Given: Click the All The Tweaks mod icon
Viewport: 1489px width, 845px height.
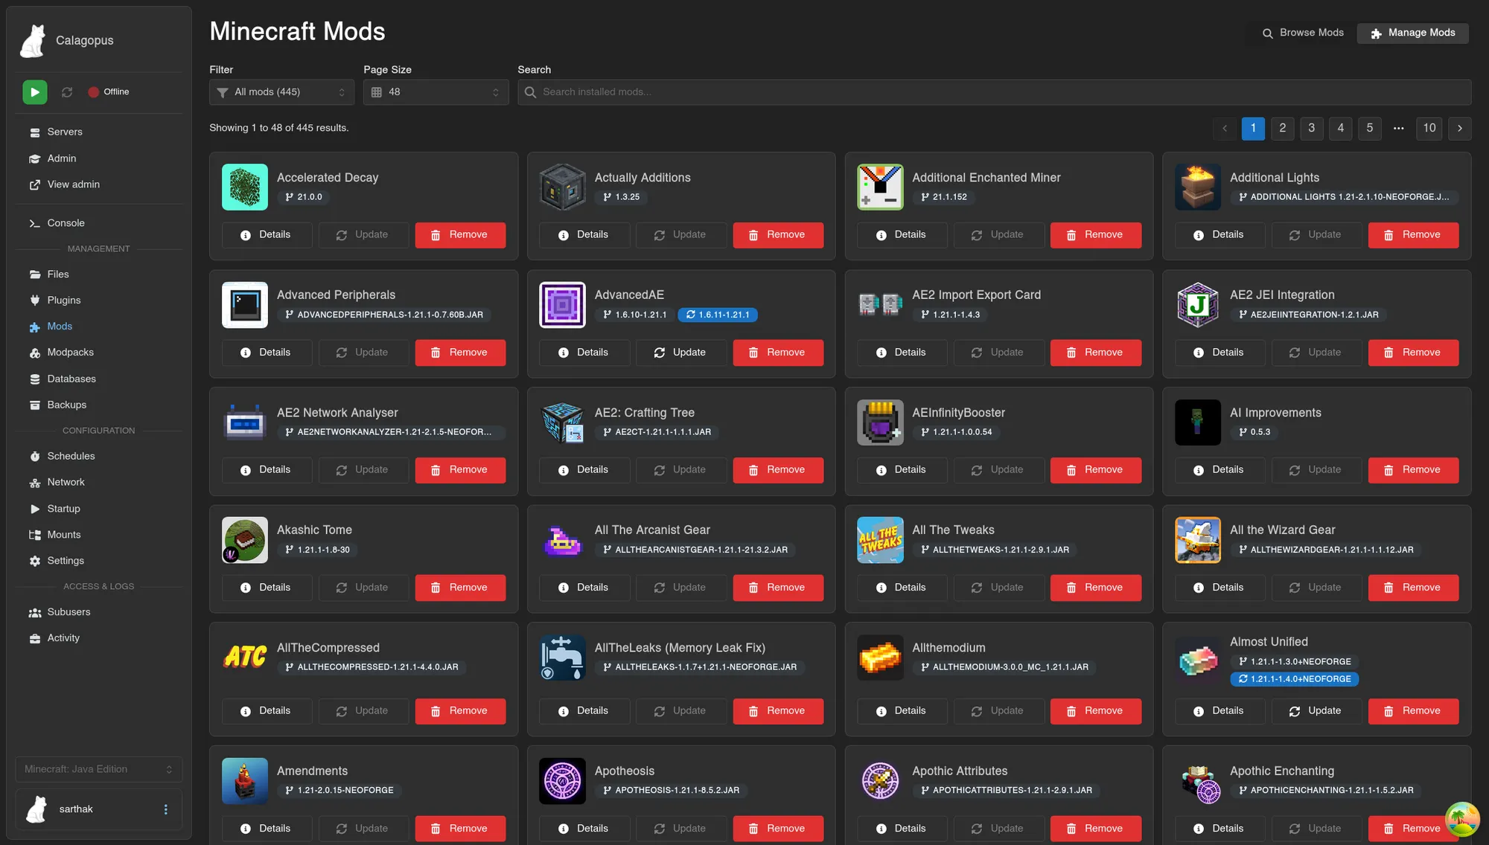Looking at the screenshot, I should [x=880, y=540].
